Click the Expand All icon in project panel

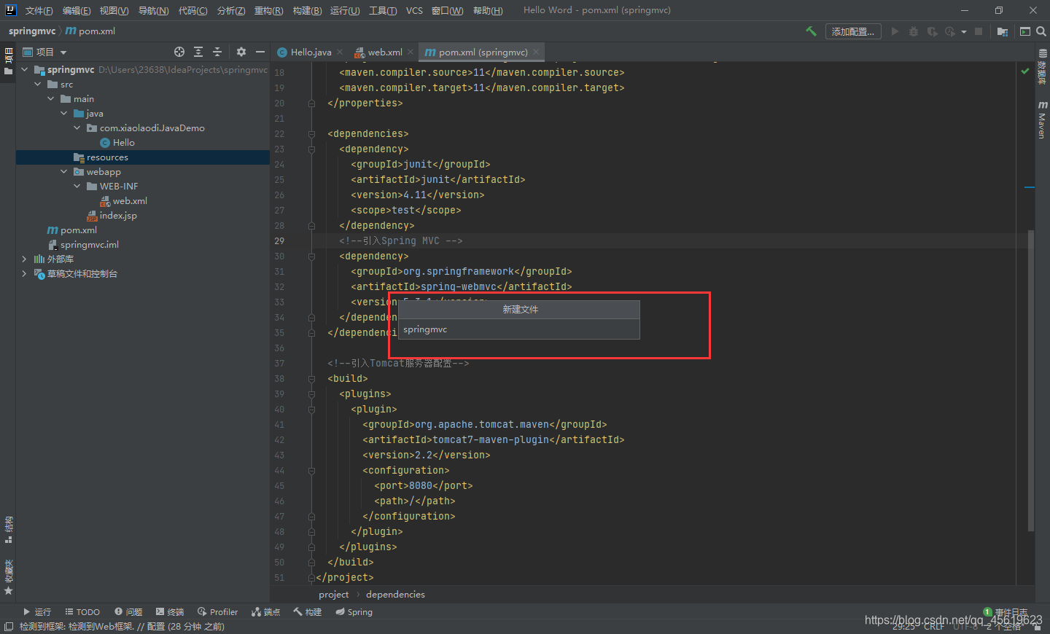pos(198,52)
